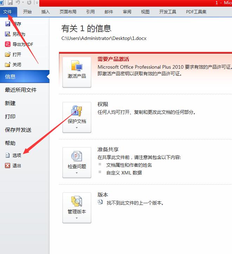Click the small document icon beside 找不到此文件的上一个版本
The width and height of the screenshot is (232, 254).
tap(100, 202)
